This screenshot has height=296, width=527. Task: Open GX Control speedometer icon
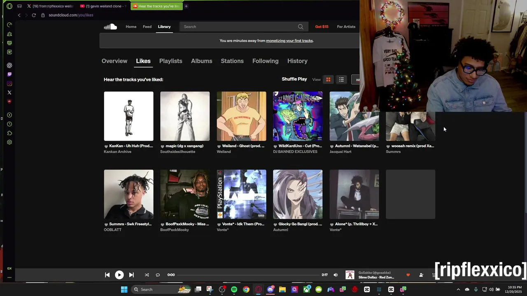coord(9,25)
